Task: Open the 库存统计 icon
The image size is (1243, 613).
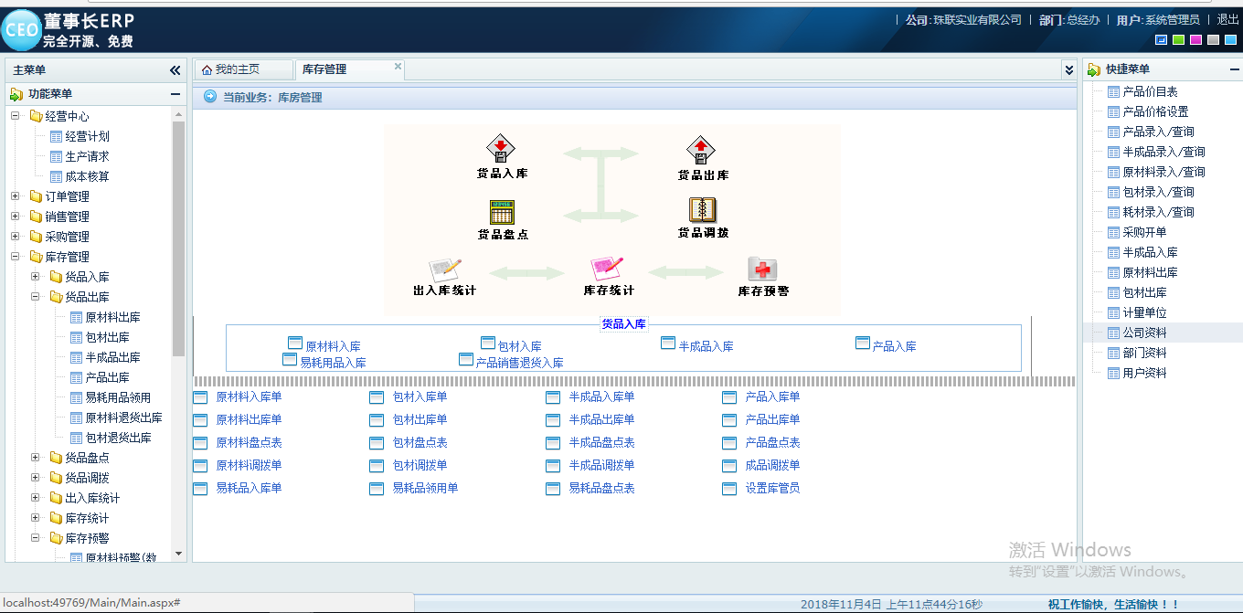Action: 608,269
